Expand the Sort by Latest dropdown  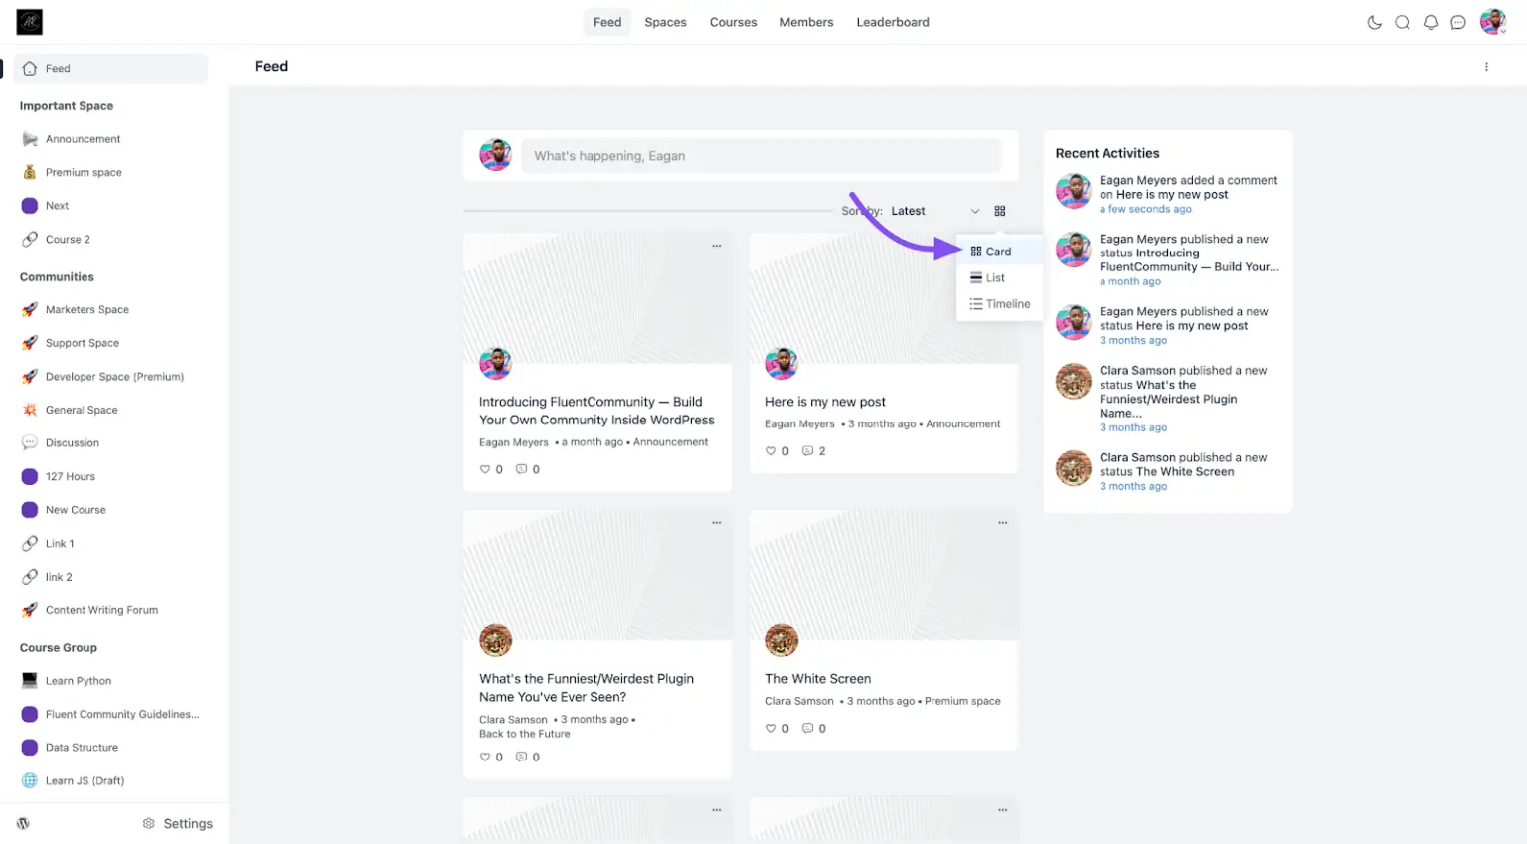pyautogui.click(x=934, y=211)
